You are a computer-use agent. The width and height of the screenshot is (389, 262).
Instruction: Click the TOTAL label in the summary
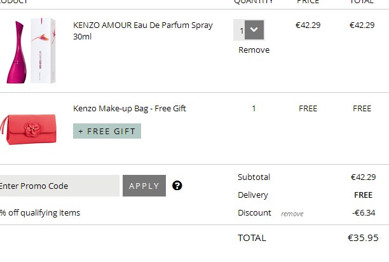click(252, 238)
